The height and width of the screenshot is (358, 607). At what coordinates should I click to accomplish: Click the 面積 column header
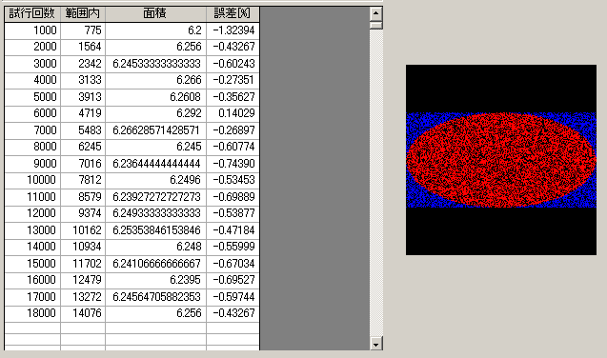pos(155,14)
